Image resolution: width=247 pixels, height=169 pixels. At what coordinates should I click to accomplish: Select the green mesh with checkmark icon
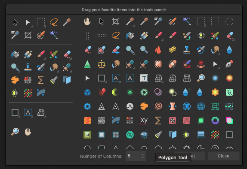click(x=229, y=106)
